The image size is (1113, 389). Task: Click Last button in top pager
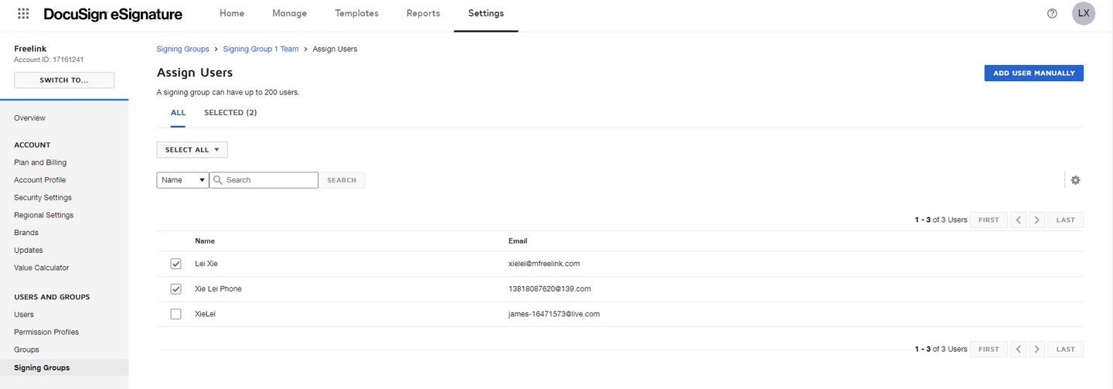pyautogui.click(x=1066, y=220)
